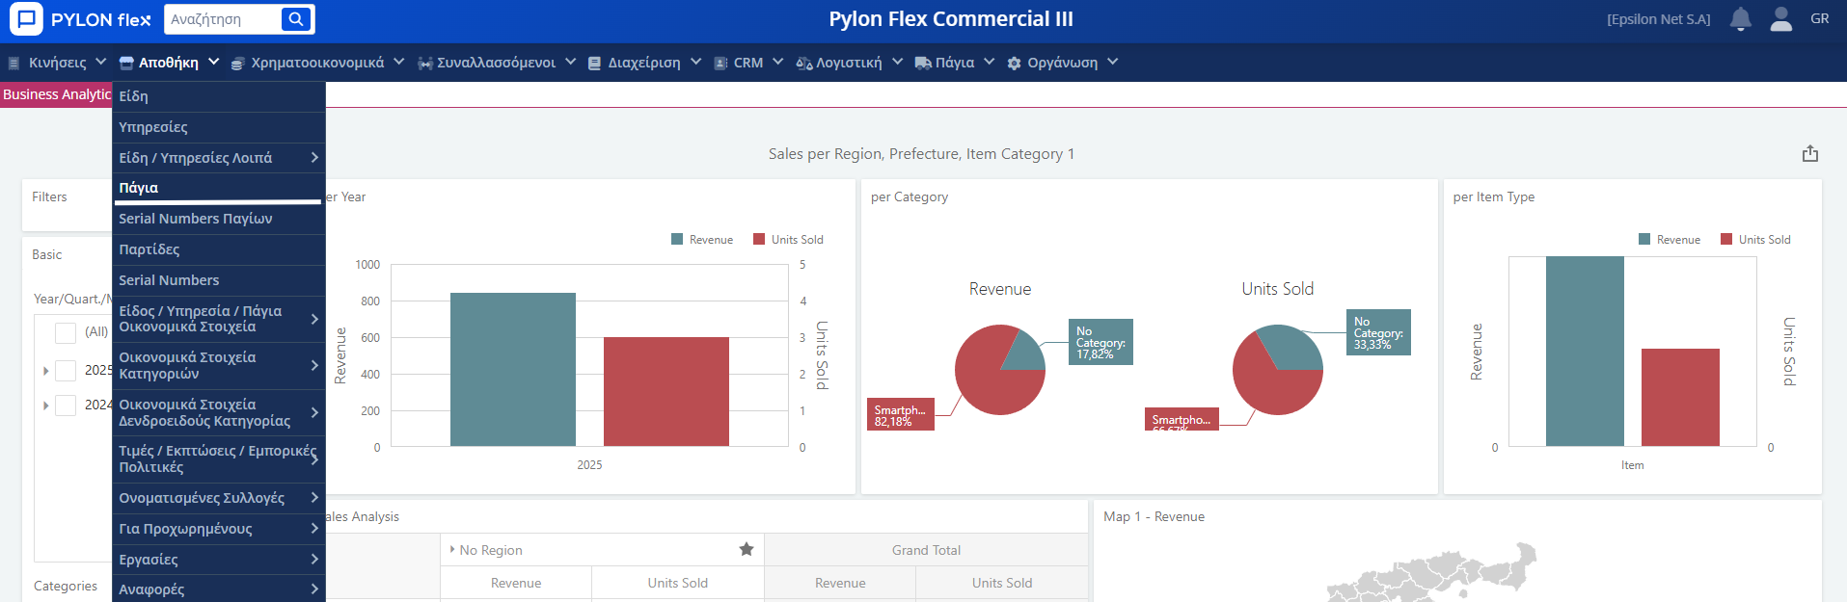Expand the 2025 year tree node
Image resolution: width=1847 pixels, height=602 pixels.
[x=45, y=371]
